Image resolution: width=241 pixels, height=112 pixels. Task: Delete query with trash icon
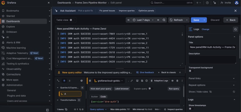177,81
